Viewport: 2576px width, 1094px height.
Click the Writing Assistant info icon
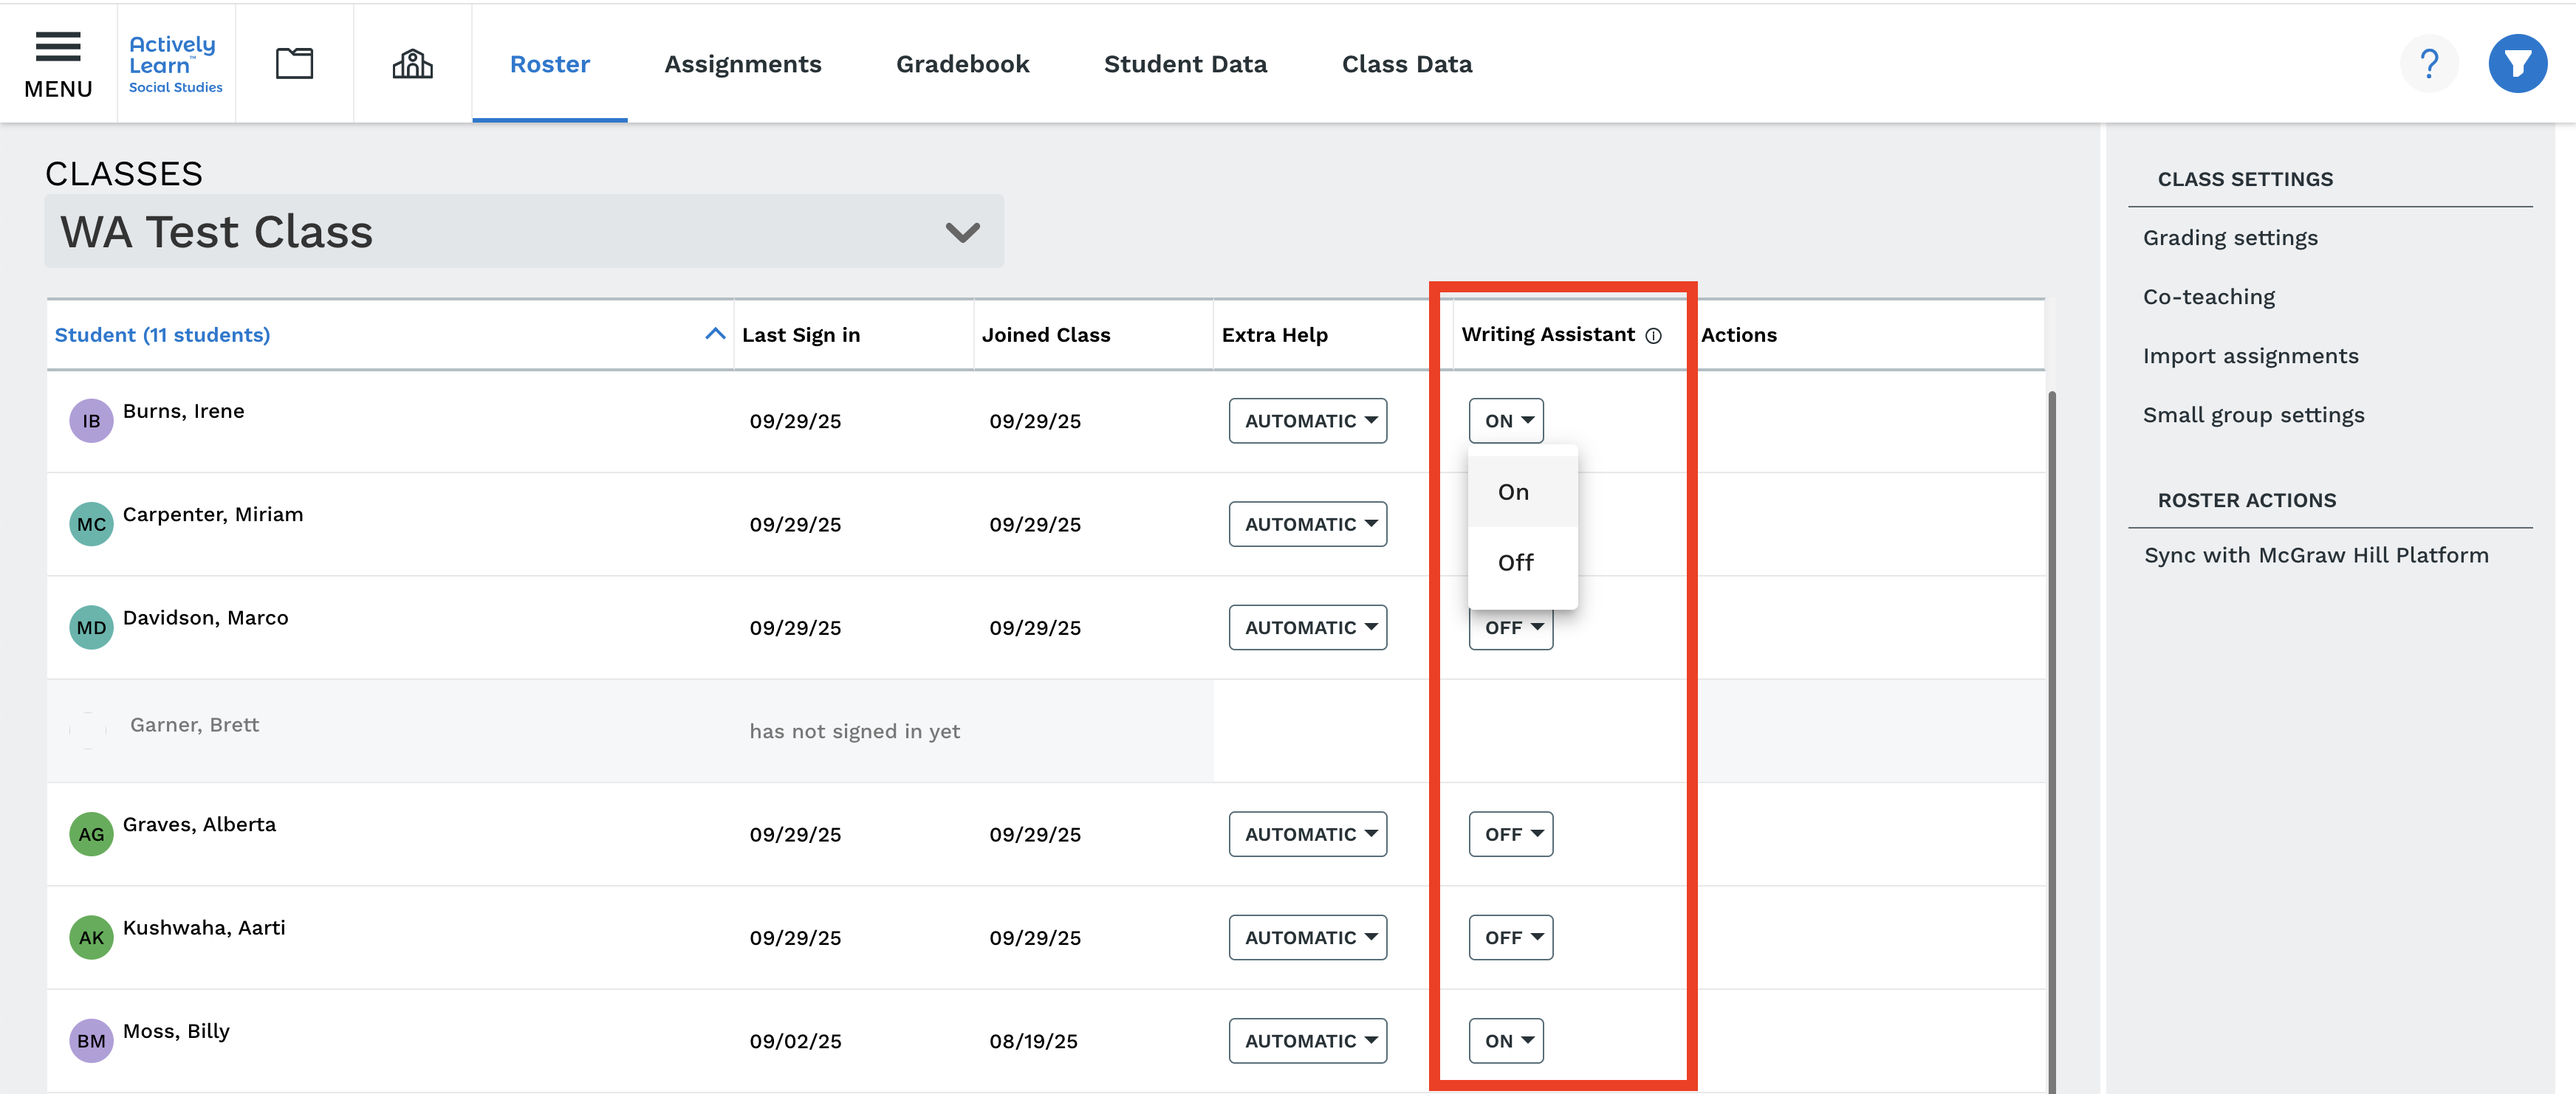(1653, 336)
